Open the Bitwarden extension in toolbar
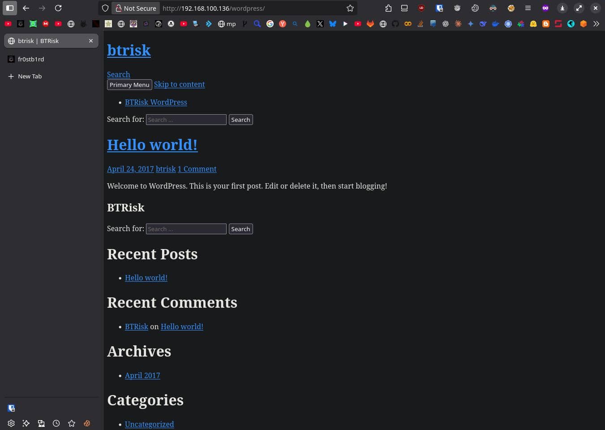This screenshot has height=430, width=605. point(439,8)
